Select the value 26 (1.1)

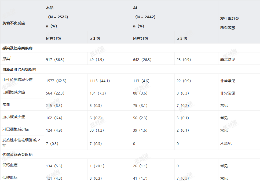click(x=140, y=166)
